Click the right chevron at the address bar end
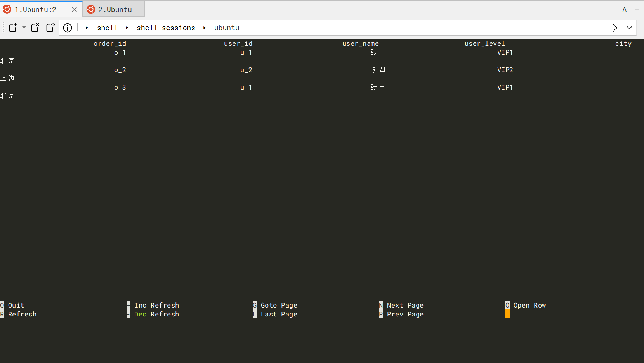The image size is (644, 363). pos(615,28)
